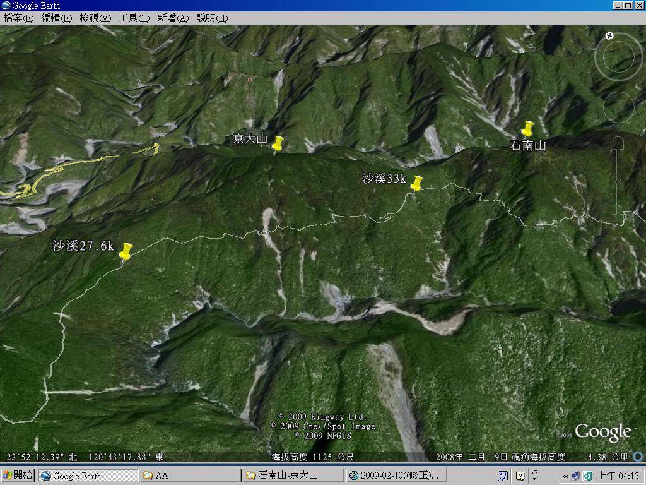646x485 pixels.
Task: Switch to the AA folder taskbar window
Action: [190, 476]
